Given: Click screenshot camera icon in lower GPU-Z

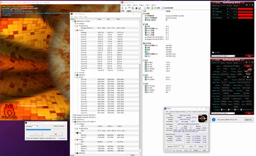Looking at the screenshot, I should click(x=247, y=62).
